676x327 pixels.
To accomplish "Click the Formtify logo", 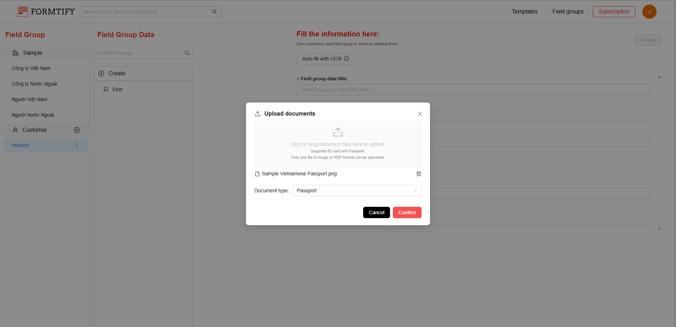I will point(46,12).
